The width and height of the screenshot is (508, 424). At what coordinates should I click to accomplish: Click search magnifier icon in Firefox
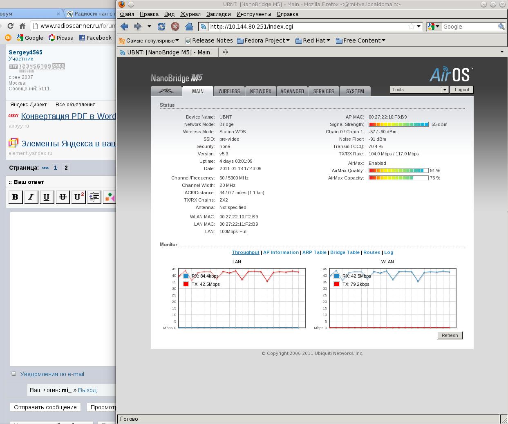(x=501, y=27)
